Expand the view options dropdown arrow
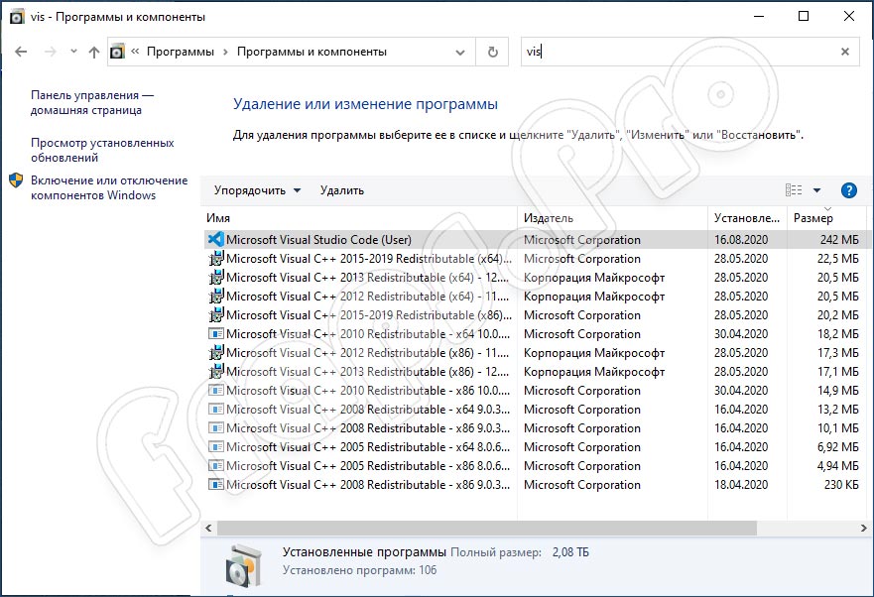Viewport: 874px width, 597px height. click(816, 190)
